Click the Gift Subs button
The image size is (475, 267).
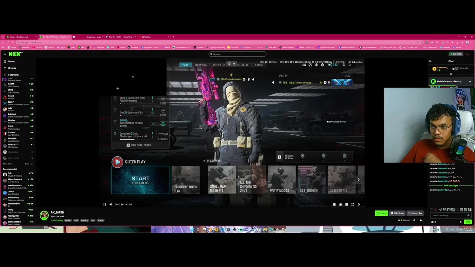click(x=397, y=213)
